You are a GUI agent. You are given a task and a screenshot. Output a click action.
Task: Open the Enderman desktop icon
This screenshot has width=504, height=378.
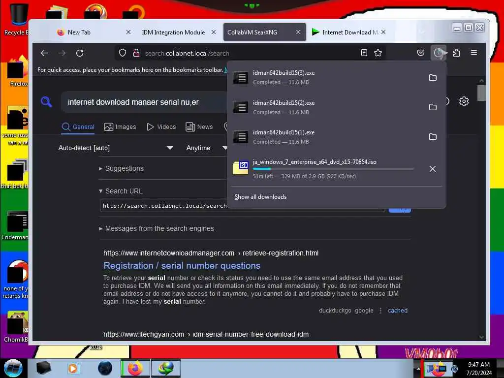click(x=15, y=225)
